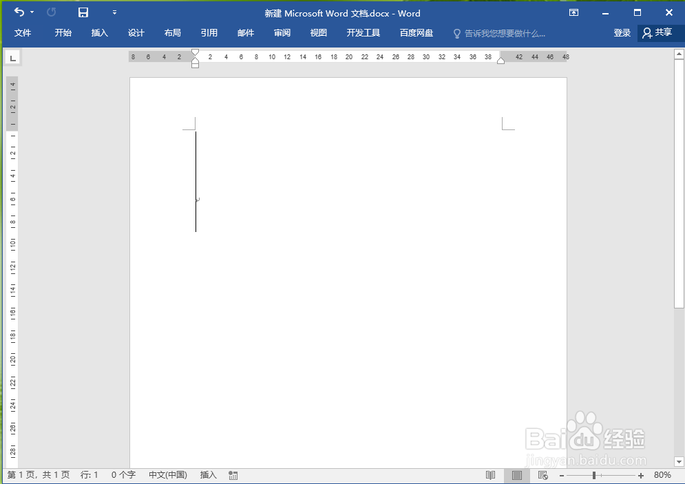Click the left indent square marker on ruler

click(196, 65)
